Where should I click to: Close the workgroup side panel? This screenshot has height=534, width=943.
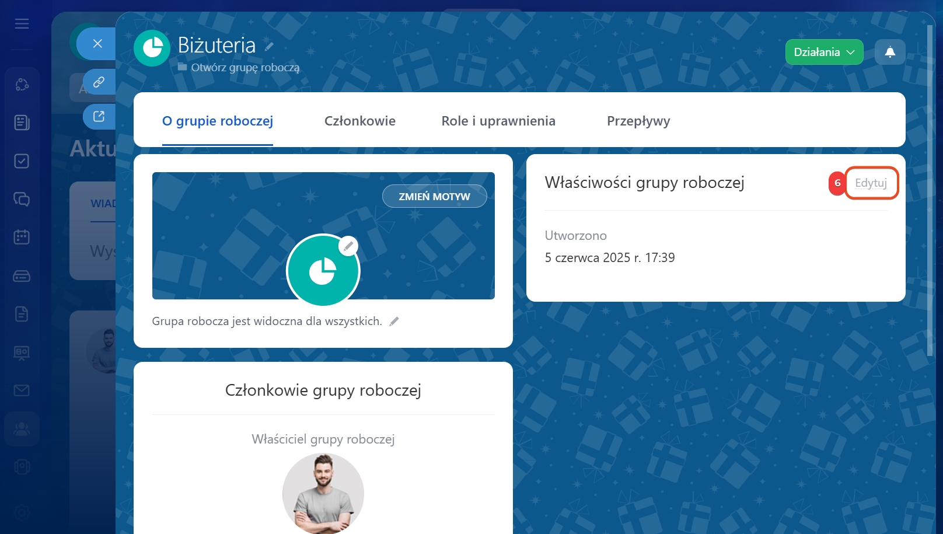coord(97,43)
